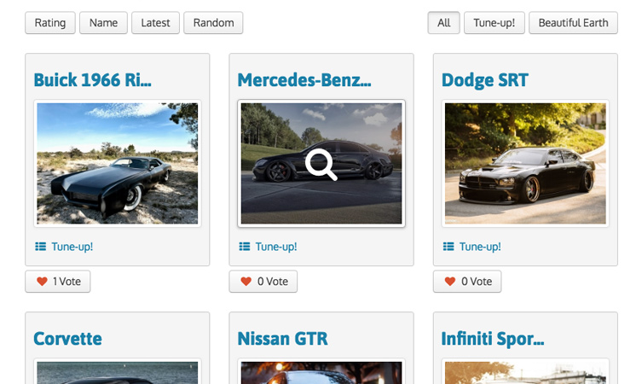
Task: Open Tune-up! category link on Dodge SRT card
Action: pyautogui.click(x=480, y=247)
